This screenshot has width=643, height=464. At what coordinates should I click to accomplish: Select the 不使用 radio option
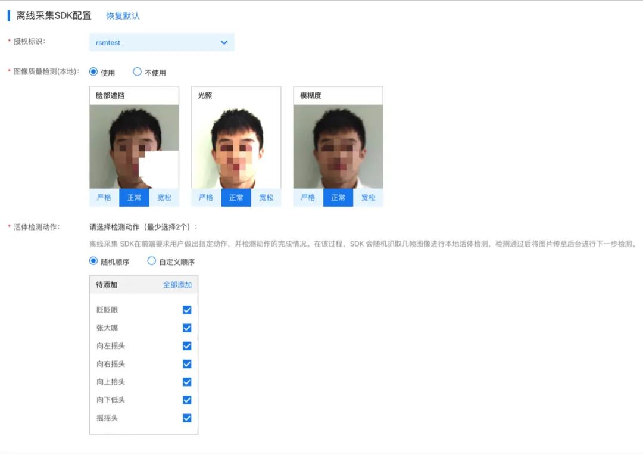pyautogui.click(x=138, y=71)
